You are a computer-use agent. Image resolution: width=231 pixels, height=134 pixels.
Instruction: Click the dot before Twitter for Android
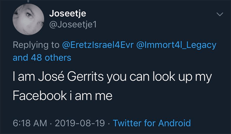click(109, 123)
